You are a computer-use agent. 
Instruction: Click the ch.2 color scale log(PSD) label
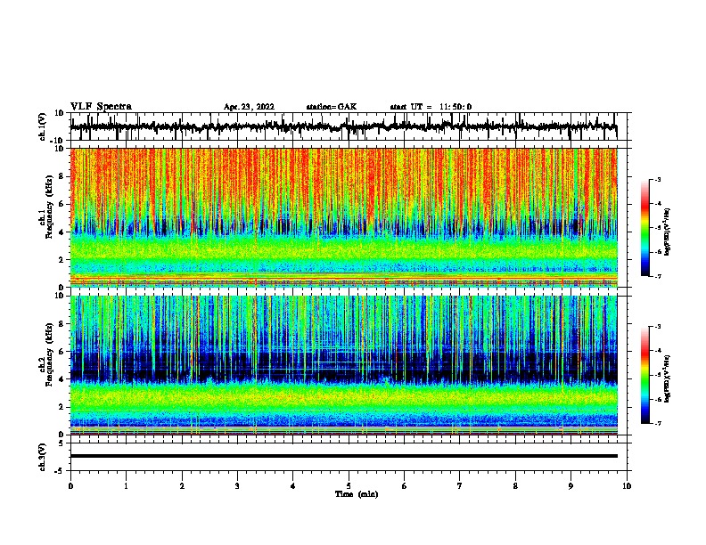tap(668, 378)
